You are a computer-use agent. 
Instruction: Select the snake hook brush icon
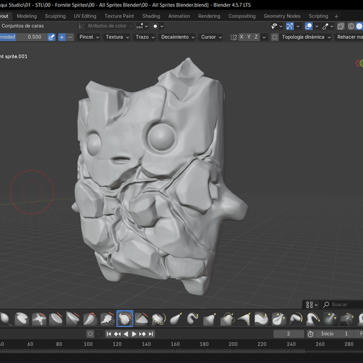(x=193, y=319)
